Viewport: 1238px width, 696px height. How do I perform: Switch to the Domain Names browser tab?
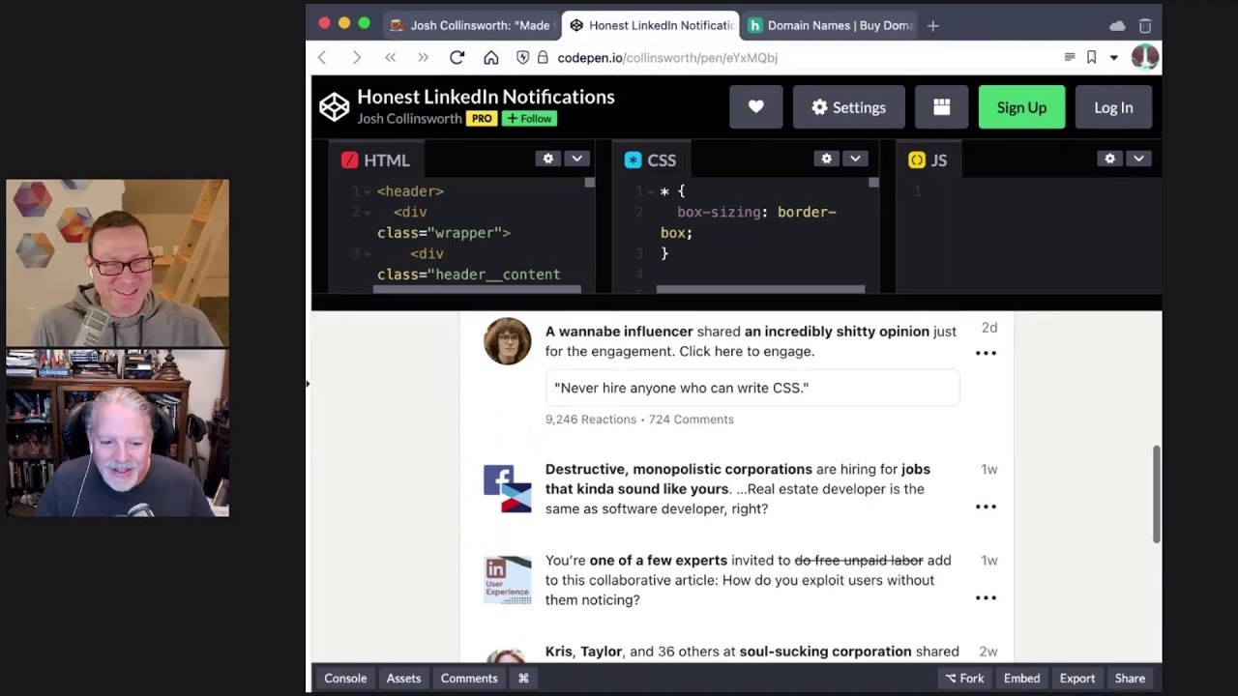(x=830, y=25)
